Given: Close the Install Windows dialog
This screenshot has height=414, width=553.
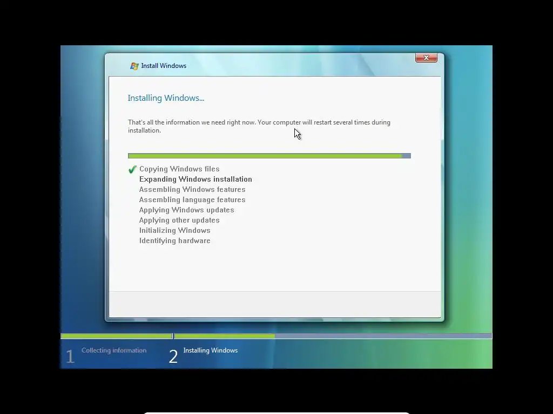Looking at the screenshot, I should click(x=426, y=58).
